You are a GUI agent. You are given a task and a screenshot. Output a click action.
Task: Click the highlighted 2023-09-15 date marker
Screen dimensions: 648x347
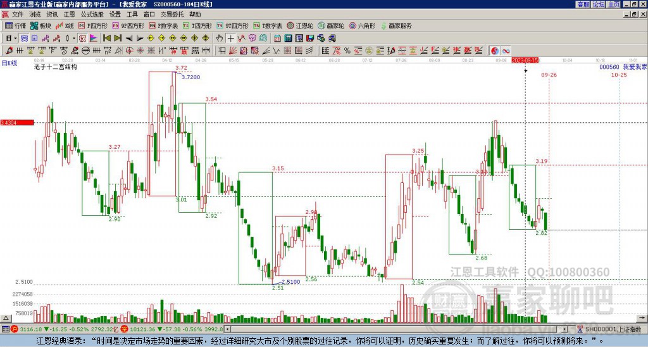(x=525, y=60)
